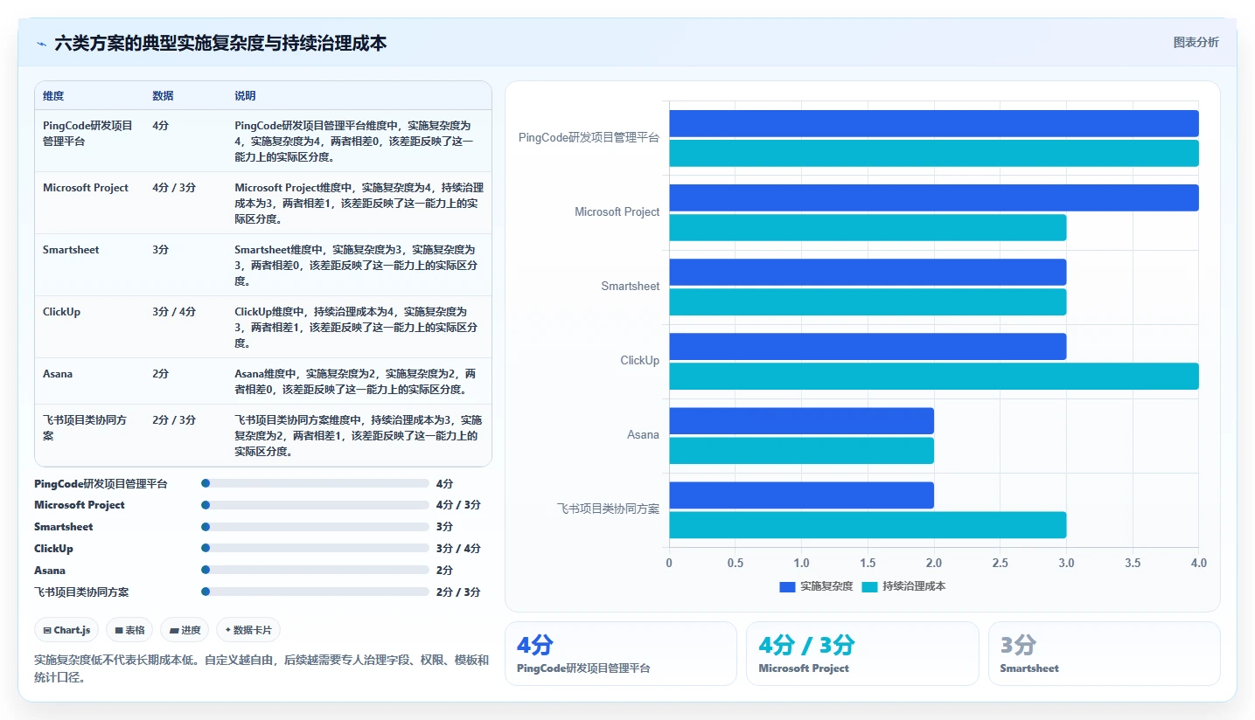Select the ClickUp table row name
The image size is (1255, 720).
coord(61,312)
